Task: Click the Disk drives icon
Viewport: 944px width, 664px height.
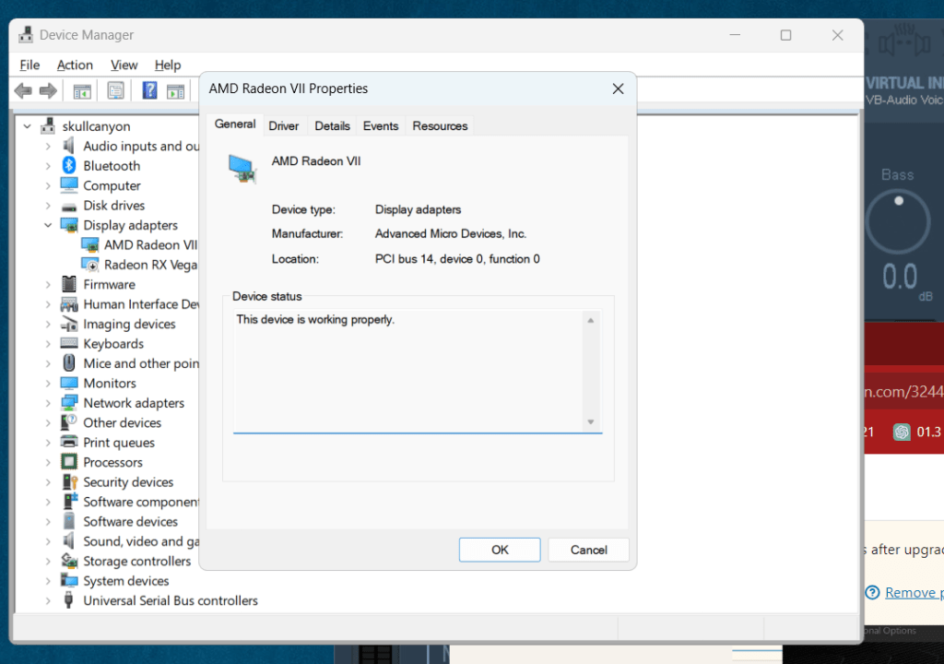Action: 69,207
